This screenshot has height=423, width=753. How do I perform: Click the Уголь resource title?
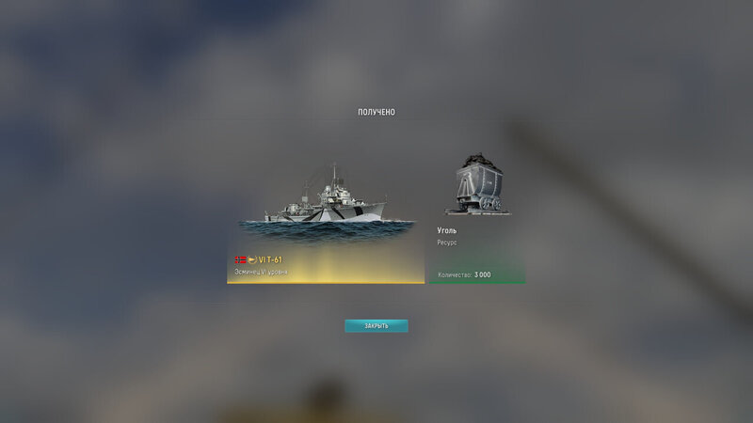pos(446,230)
